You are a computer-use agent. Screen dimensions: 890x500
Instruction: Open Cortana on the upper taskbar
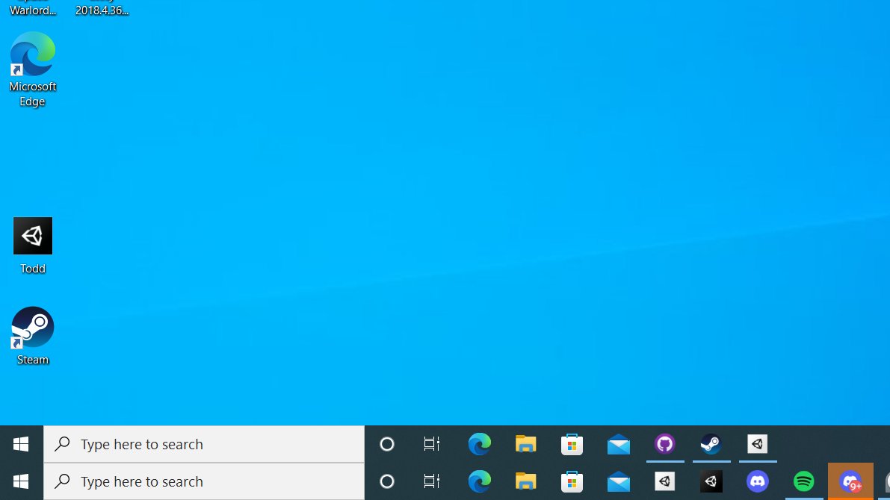point(387,444)
